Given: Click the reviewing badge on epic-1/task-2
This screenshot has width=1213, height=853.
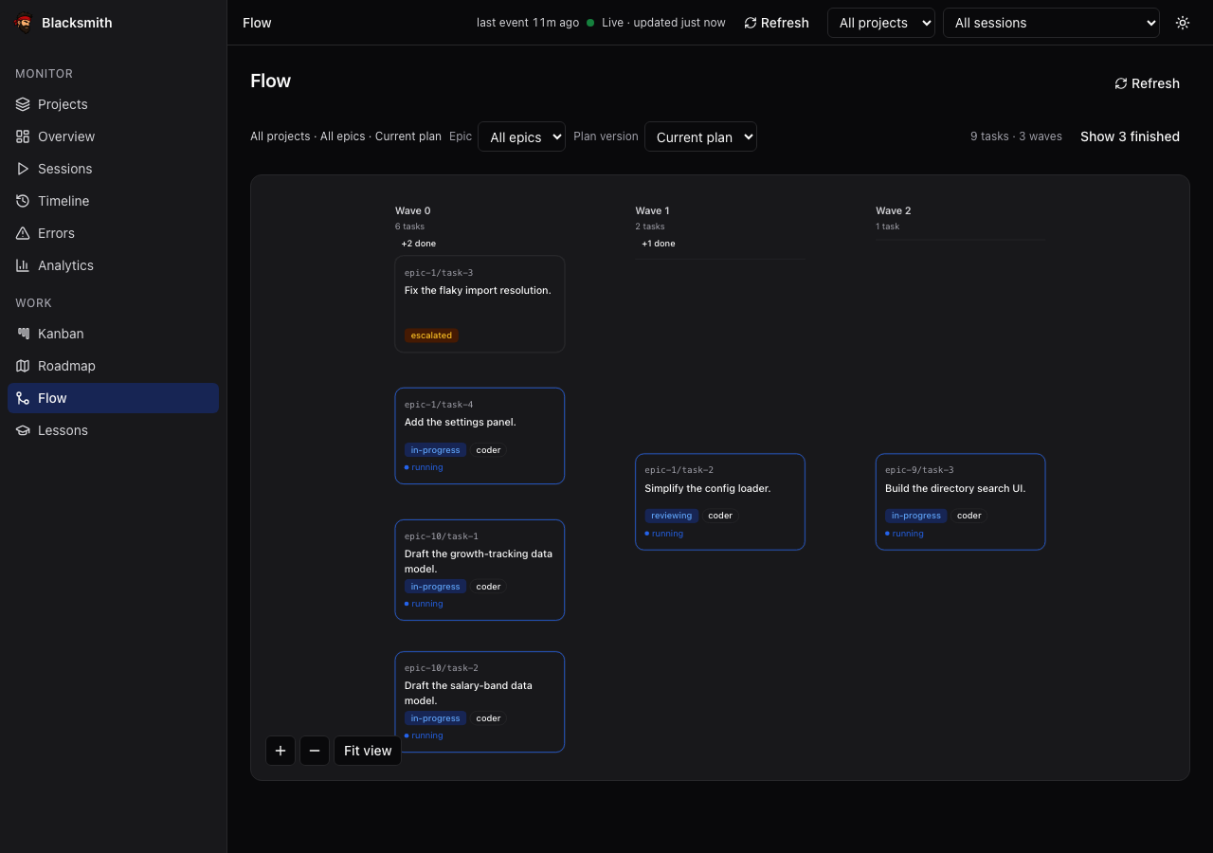Looking at the screenshot, I should tap(672, 516).
